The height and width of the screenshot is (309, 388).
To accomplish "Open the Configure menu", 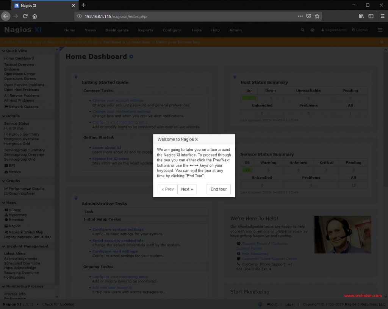I will pyautogui.click(x=172, y=30).
